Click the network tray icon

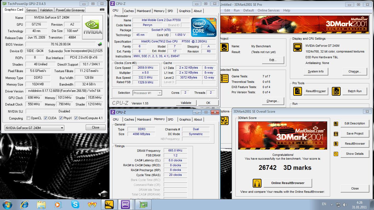(338, 205)
